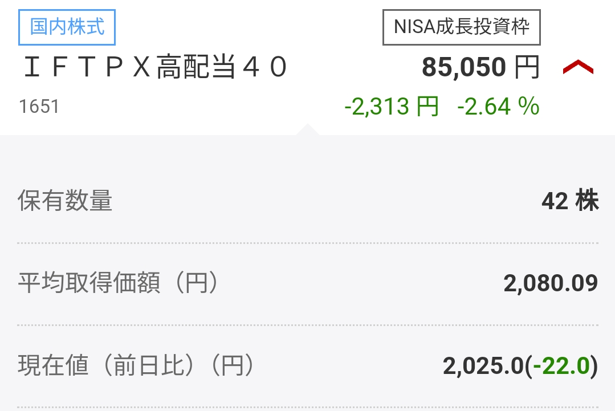Select the stock code 1651
The image size is (615, 411).
[39, 107]
